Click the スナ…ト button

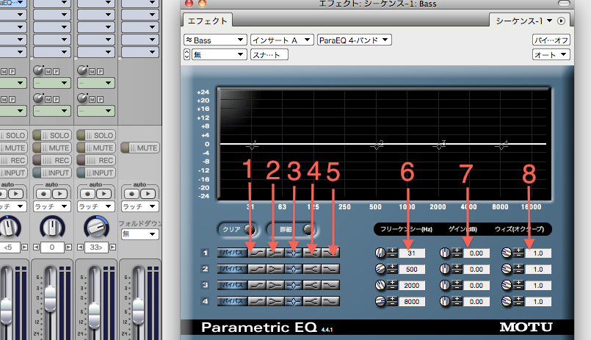[269, 54]
